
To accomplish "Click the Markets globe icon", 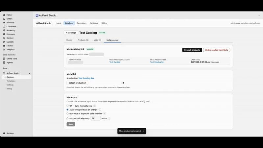I will 4,42.
